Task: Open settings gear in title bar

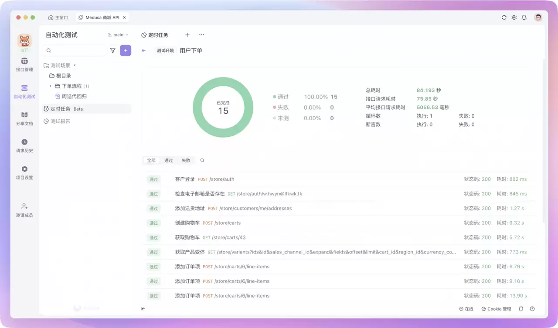Action: point(514,17)
